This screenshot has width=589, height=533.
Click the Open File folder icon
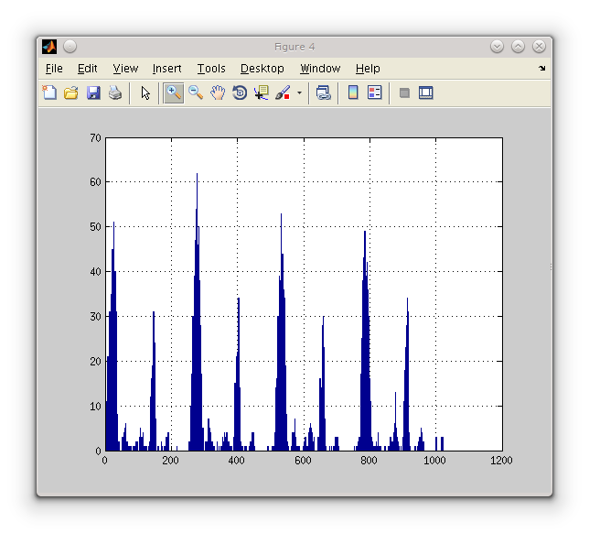click(x=71, y=92)
